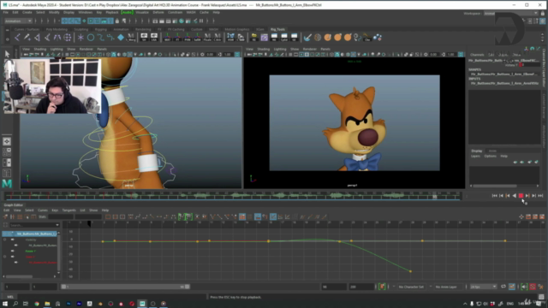
Task: Open the Graph Editor Curves menu
Action: point(42,210)
